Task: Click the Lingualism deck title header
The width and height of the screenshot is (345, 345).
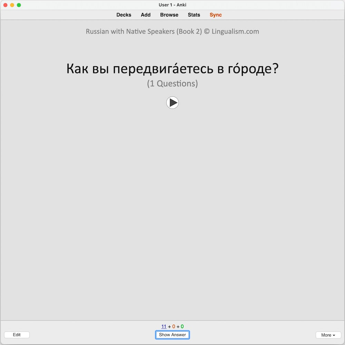Action: [x=172, y=31]
